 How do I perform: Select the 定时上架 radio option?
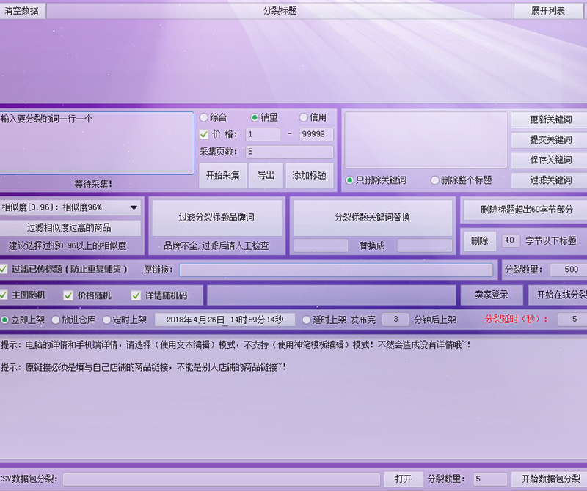click(107, 320)
